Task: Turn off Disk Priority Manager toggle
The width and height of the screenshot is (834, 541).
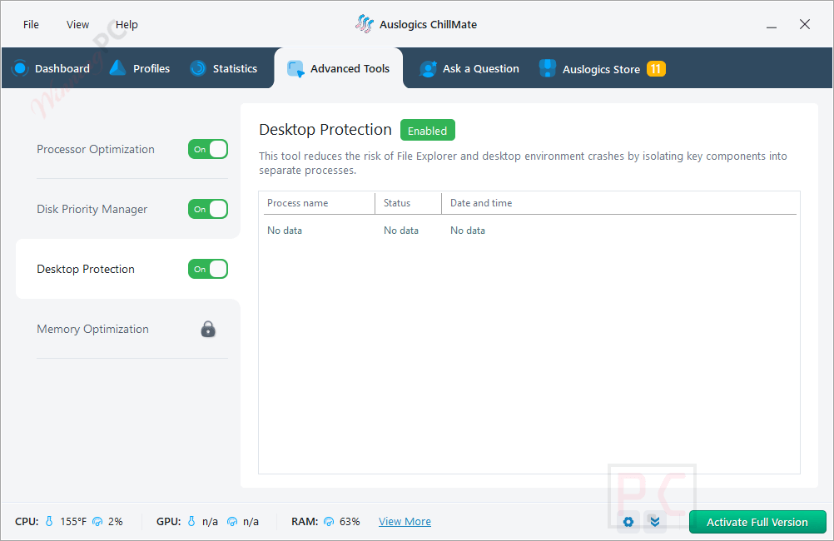Action: coord(208,209)
